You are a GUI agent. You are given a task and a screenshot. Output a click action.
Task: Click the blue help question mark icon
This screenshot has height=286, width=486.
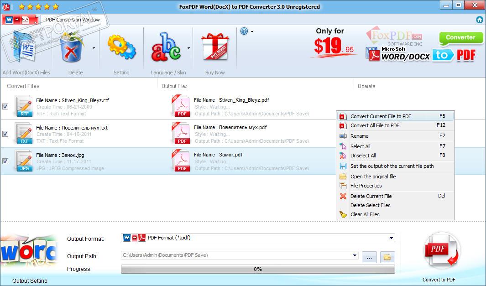[244, 31]
